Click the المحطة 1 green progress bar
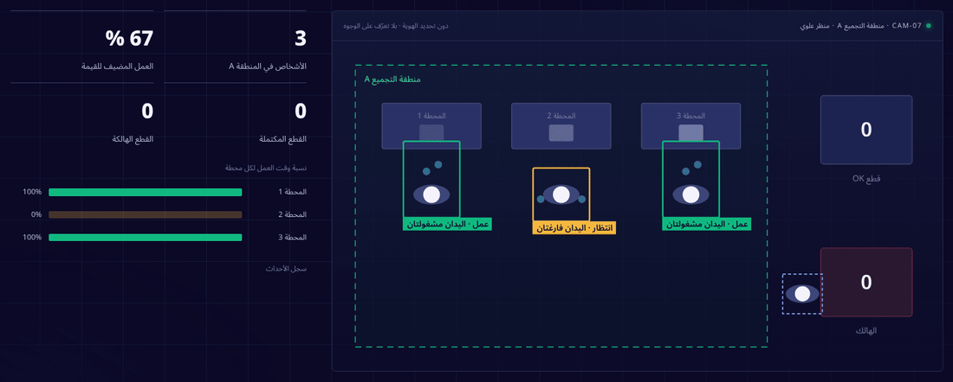This screenshot has width=953, height=382. pyautogui.click(x=146, y=192)
